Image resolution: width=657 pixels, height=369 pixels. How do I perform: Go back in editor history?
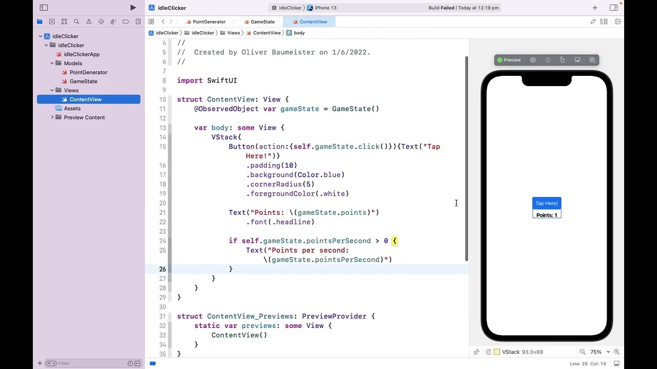pyautogui.click(x=163, y=22)
